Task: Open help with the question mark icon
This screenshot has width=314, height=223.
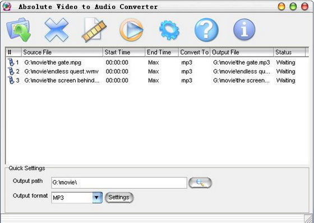Action: coord(206,30)
